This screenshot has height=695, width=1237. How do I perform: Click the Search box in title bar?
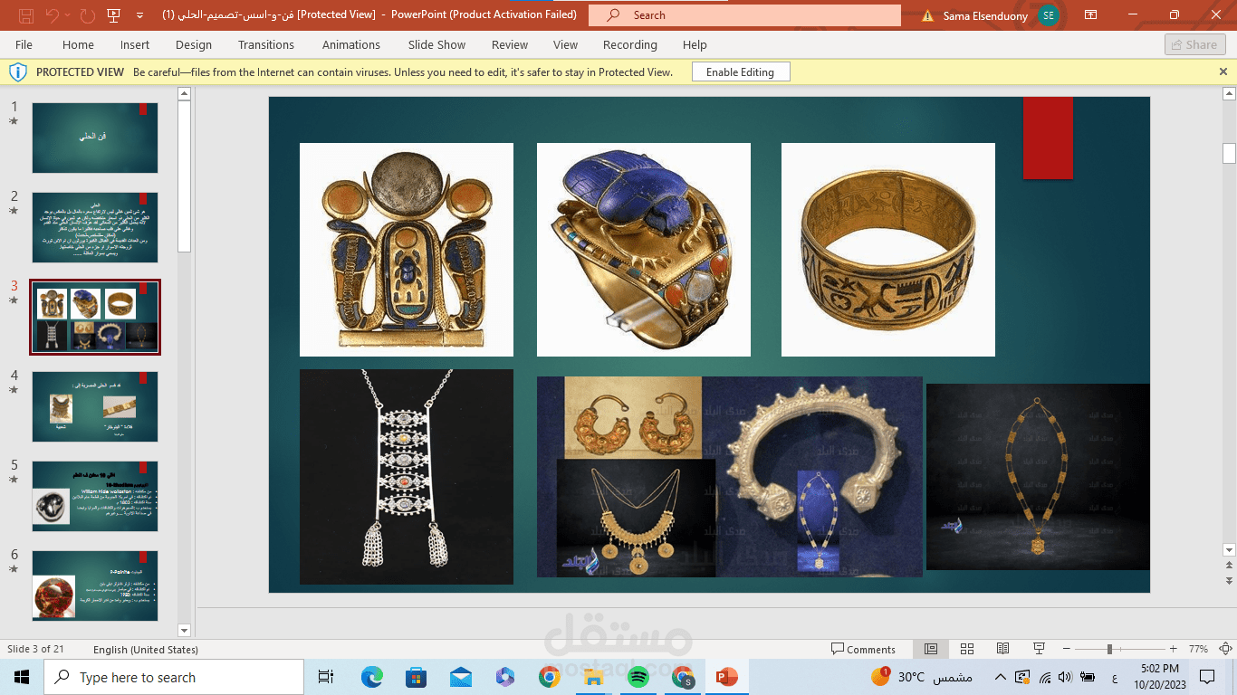(x=744, y=15)
